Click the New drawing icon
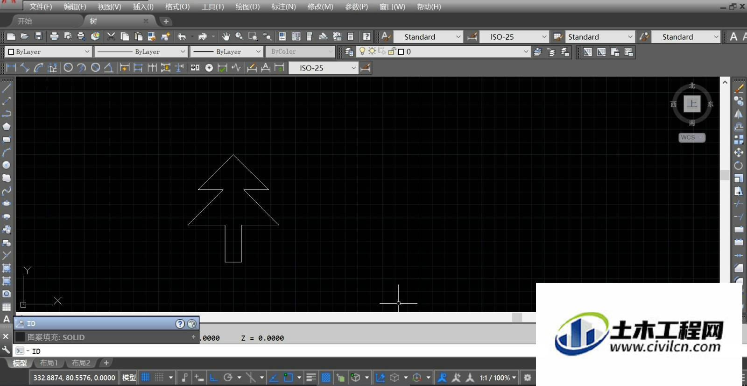Image resolution: width=747 pixels, height=386 pixels. coord(11,36)
